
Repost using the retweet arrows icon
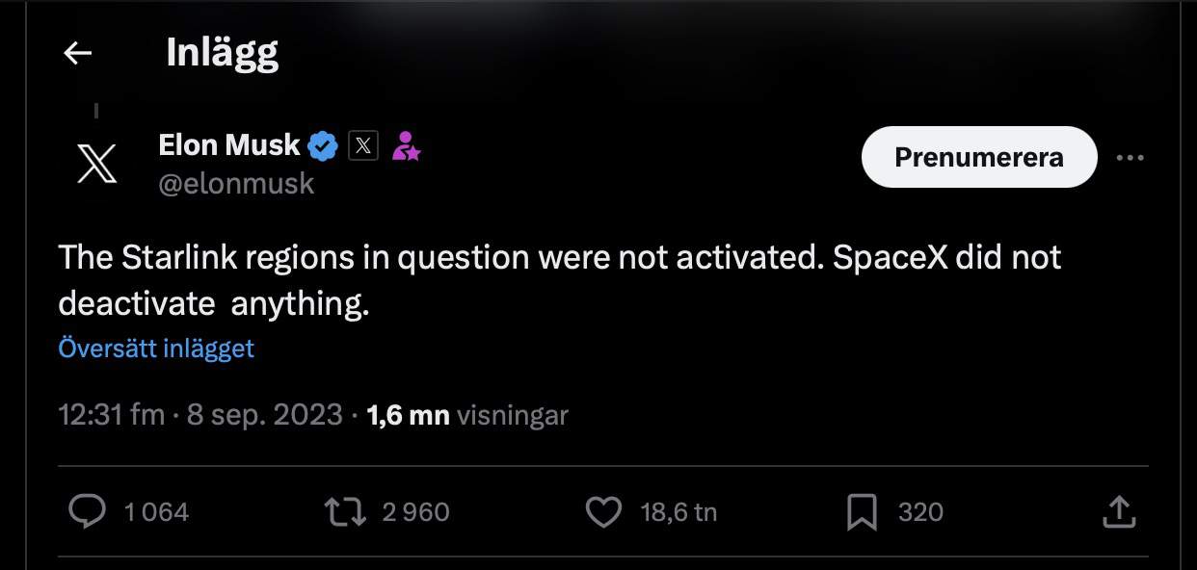pyautogui.click(x=345, y=512)
